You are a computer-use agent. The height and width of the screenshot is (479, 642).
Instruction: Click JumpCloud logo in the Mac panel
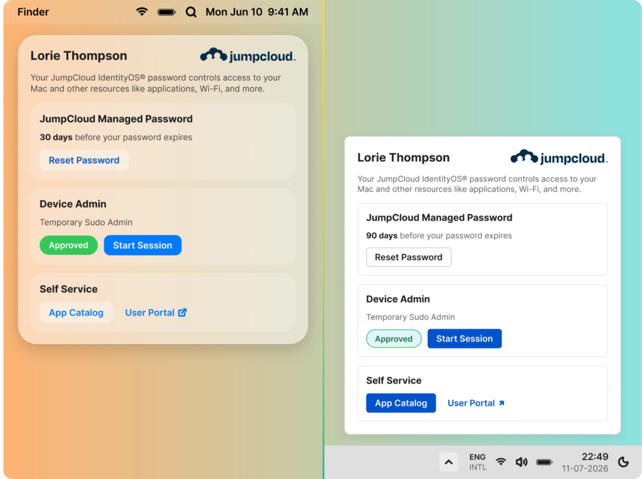tap(248, 55)
